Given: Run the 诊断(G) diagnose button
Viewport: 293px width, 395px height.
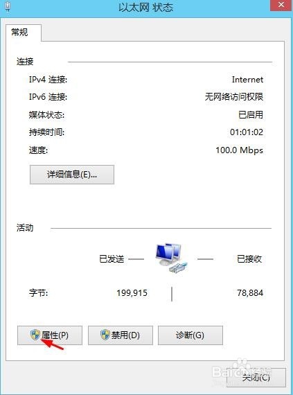Looking at the screenshot, I should 190,335.
